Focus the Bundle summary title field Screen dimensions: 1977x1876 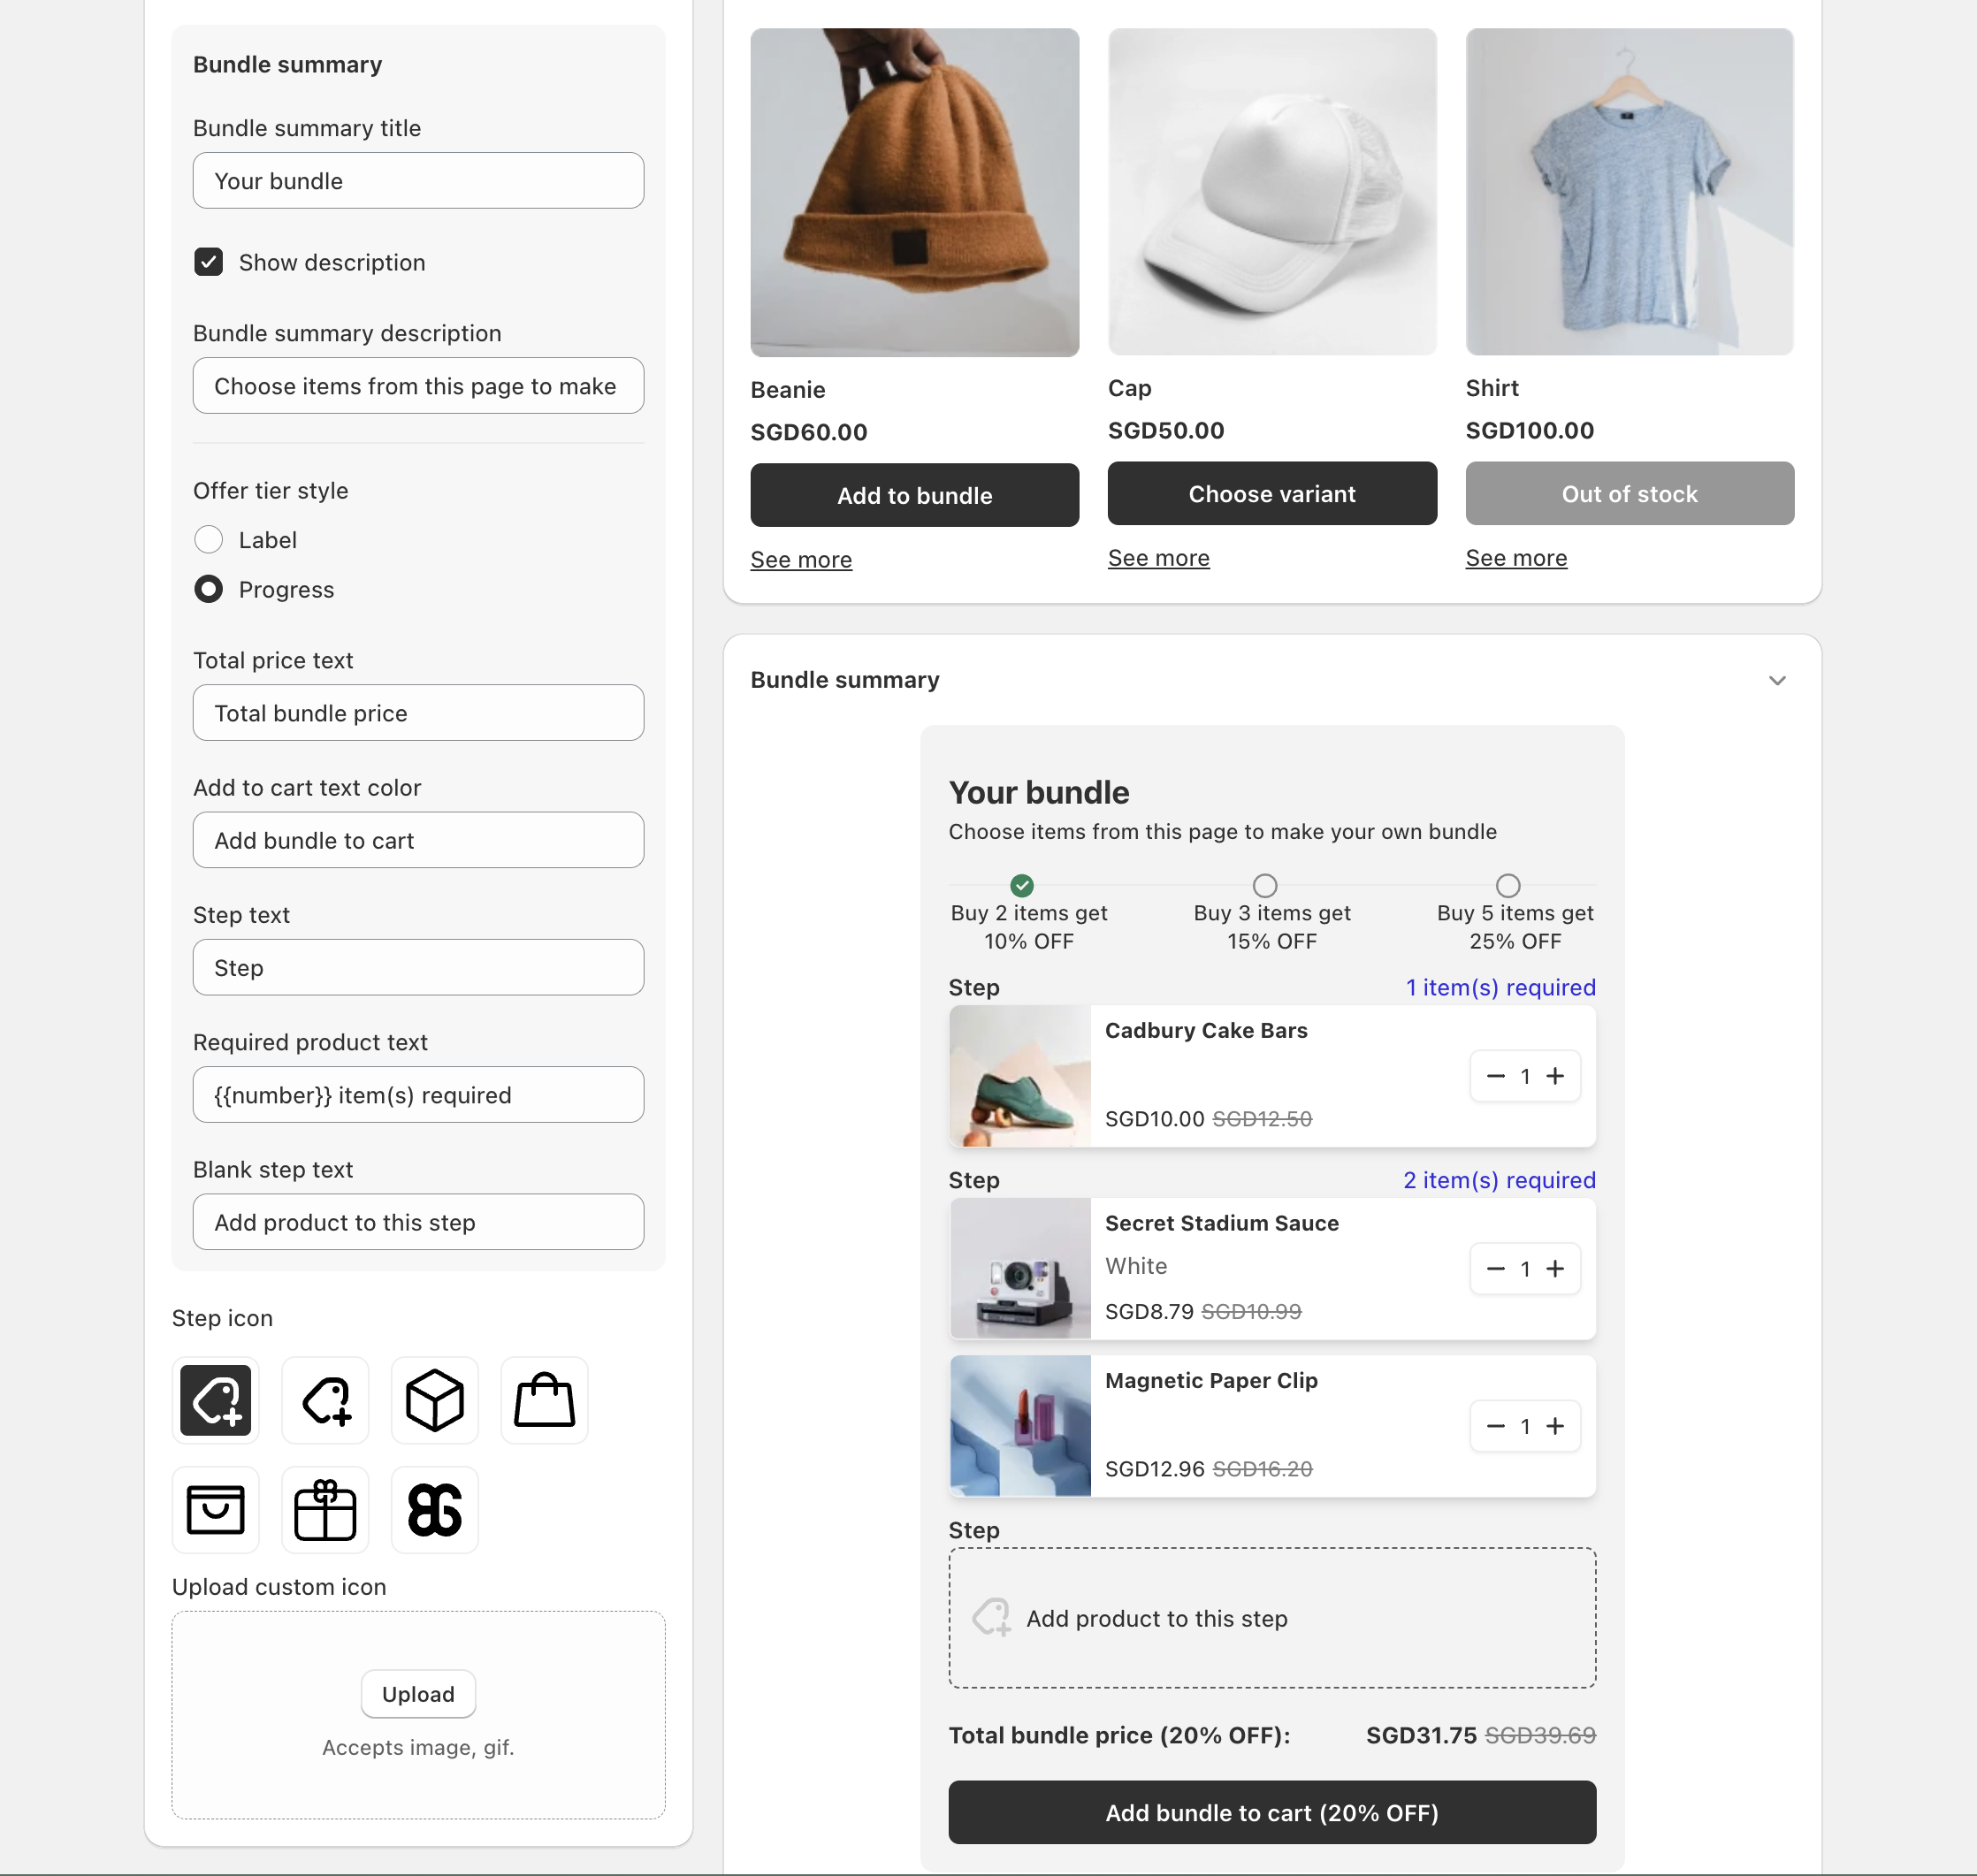(418, 181)
